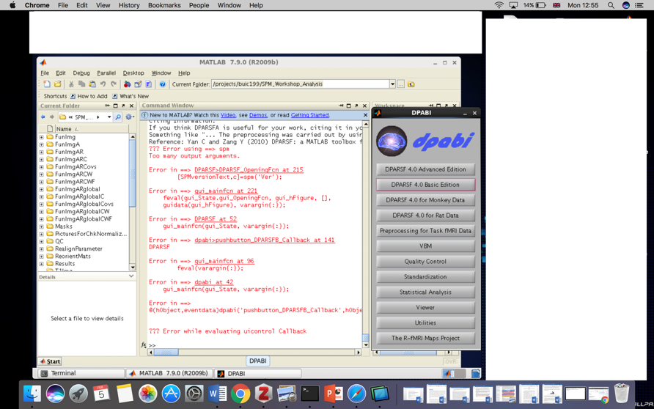Viewport: 654px width, 409px height.
Task: Open The R-fMRI Maps Project
Action: [x=425, y=338]
